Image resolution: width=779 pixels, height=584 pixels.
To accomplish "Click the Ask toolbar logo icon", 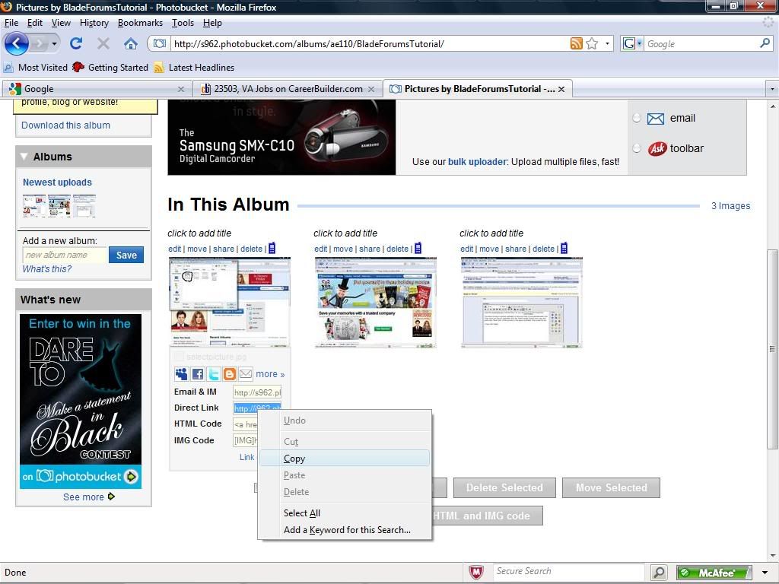I will click(657, 148).
